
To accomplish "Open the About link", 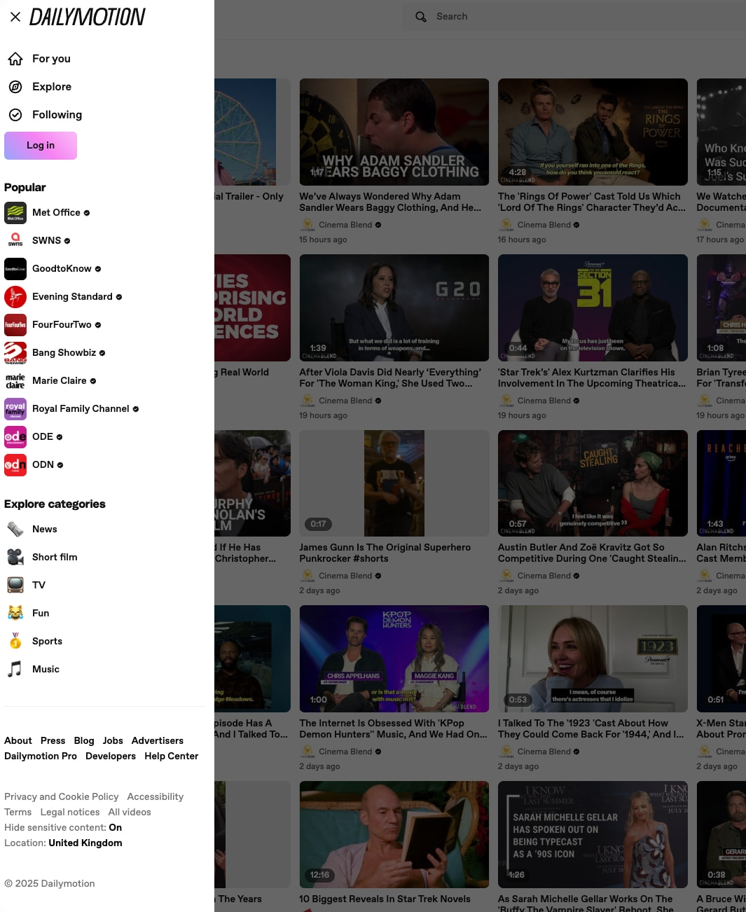I will (x=18, y=740).
